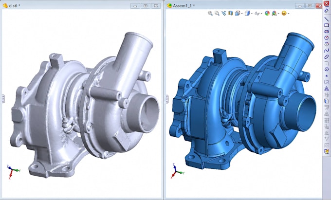The height and width of the screenshot is (200, 331).
Task: Click the panel handle in Assem1_1 window
Action: 167,99
